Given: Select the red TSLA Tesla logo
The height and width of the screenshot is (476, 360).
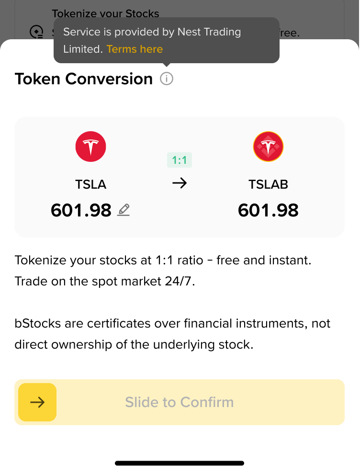Looking at the screenshot, I should [91, 147].
